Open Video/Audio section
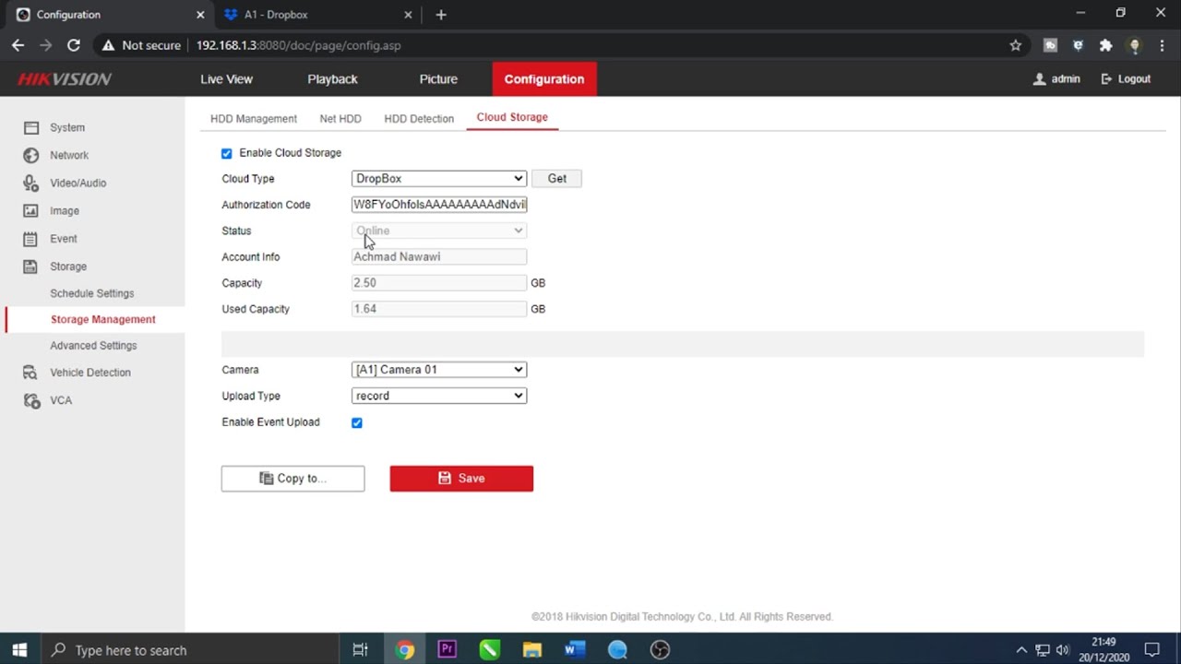The width and height of the screenshot is (1181, 664). 78,183
